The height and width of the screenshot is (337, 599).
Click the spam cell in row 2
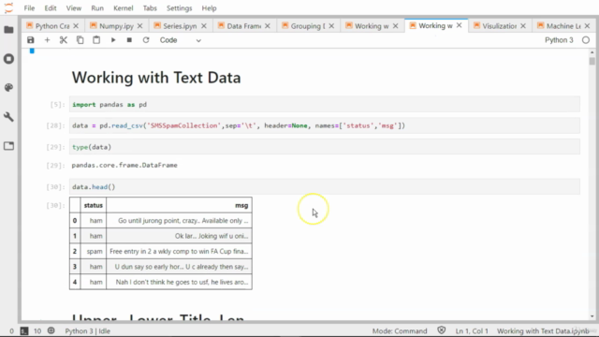(94, 251)
